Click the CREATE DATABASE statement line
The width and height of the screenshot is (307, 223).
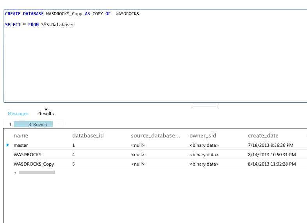tap(72, 14)
